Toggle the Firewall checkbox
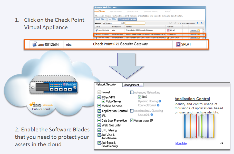This screenshot has height=154, width=234. (x=99, y=92)
